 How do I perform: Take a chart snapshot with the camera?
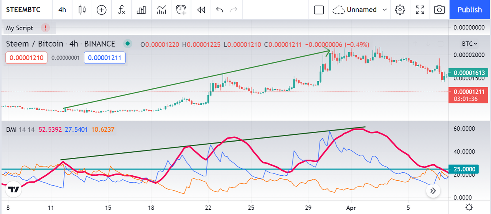pyautogui.click(x=439, y=10)
